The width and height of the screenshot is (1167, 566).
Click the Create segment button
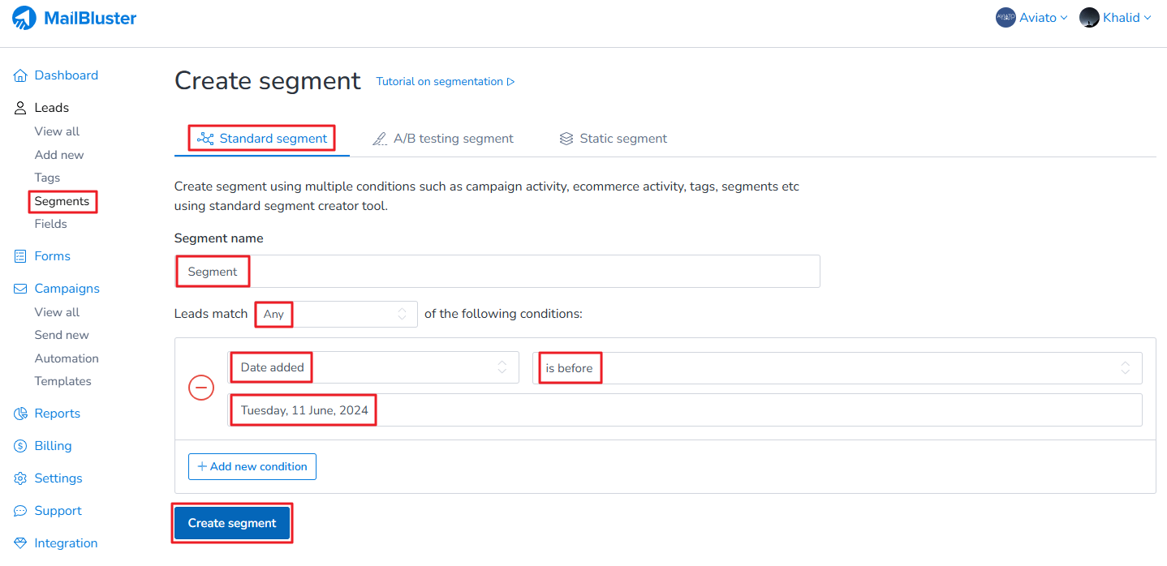[232, 523]
